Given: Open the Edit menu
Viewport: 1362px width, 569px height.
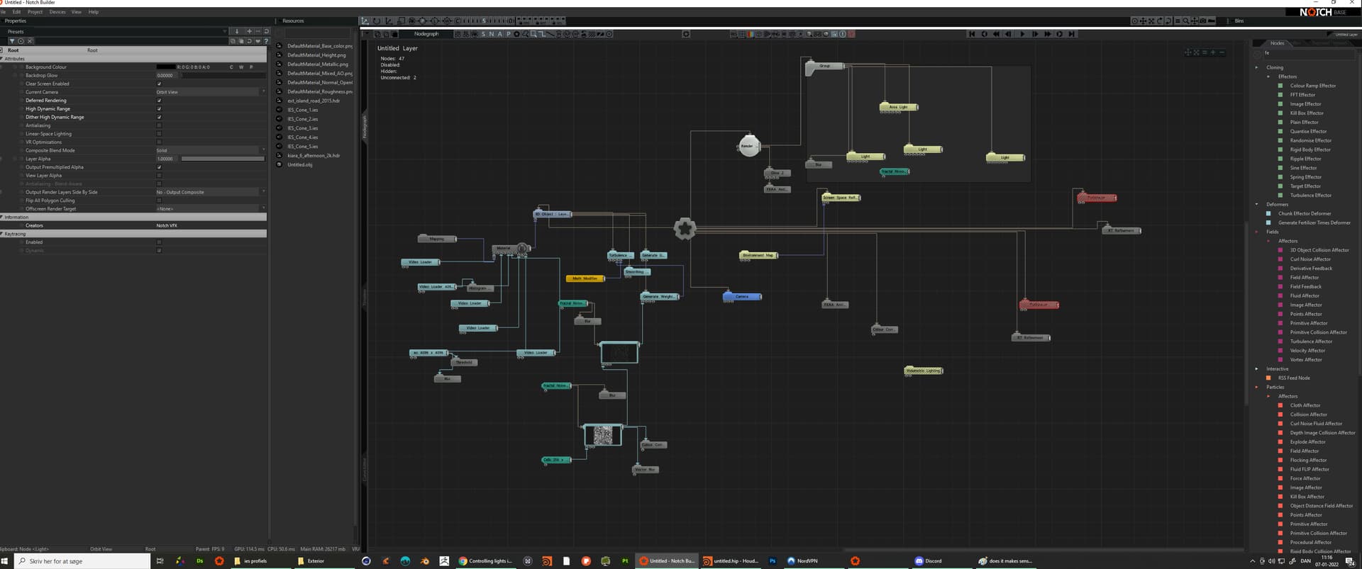Looking at the screenshot, I should [16, 12].
